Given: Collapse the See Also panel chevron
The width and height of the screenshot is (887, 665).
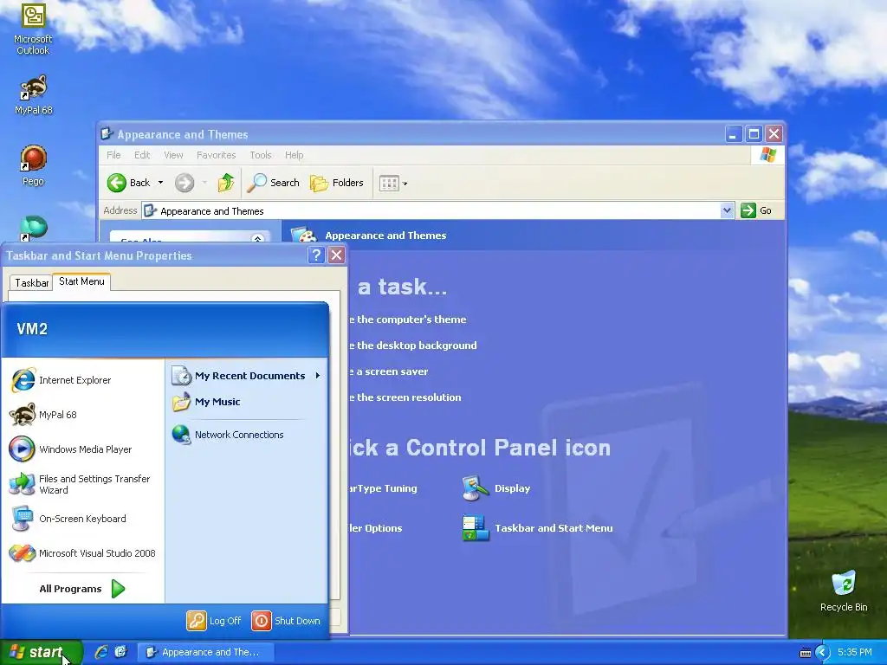Looking at the screenshot, I should pyautogui.click(x=257, y=239).
